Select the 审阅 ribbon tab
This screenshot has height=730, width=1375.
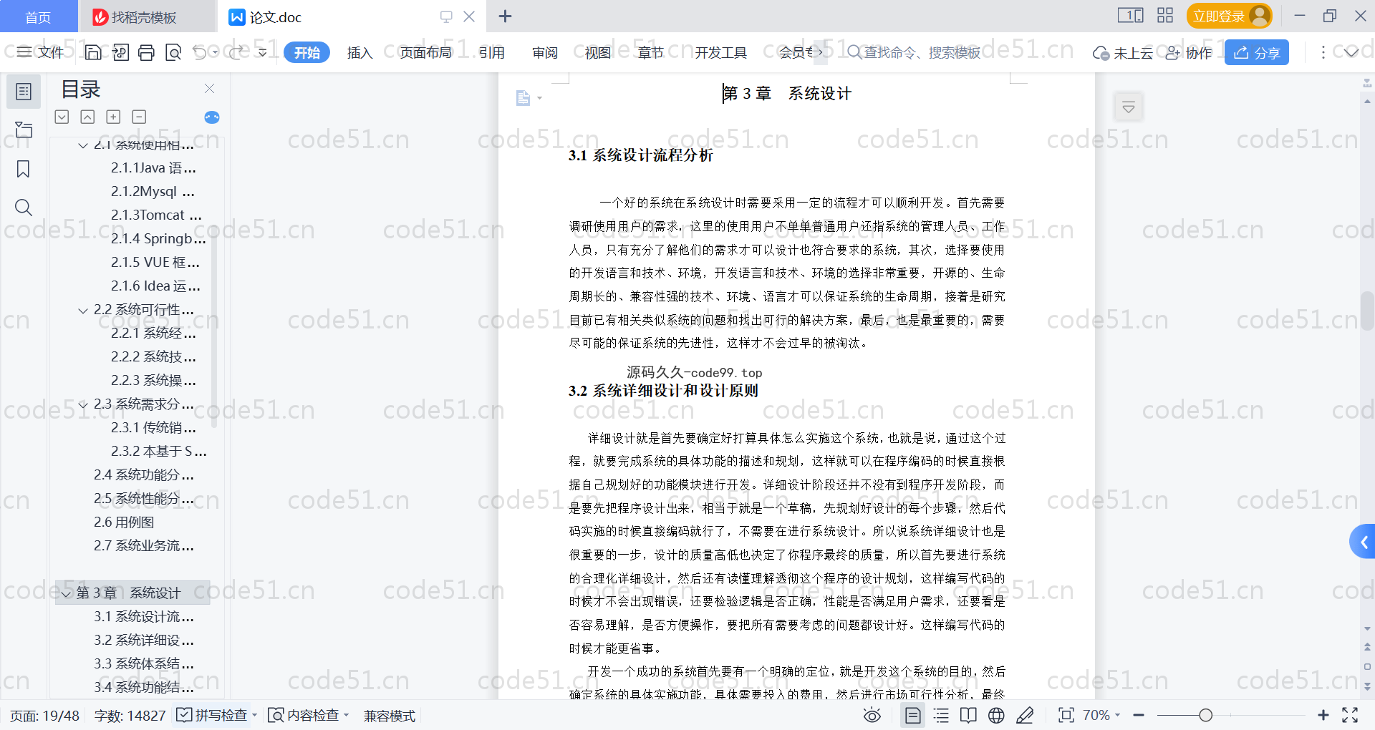(545, 52)
